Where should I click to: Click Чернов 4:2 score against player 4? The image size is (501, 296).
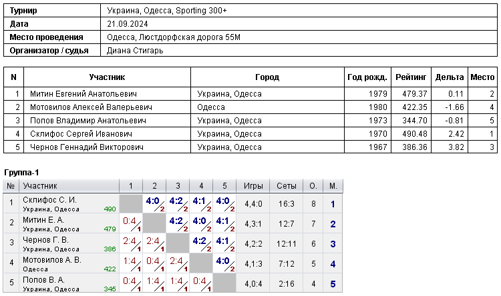(x=199, y=241)
